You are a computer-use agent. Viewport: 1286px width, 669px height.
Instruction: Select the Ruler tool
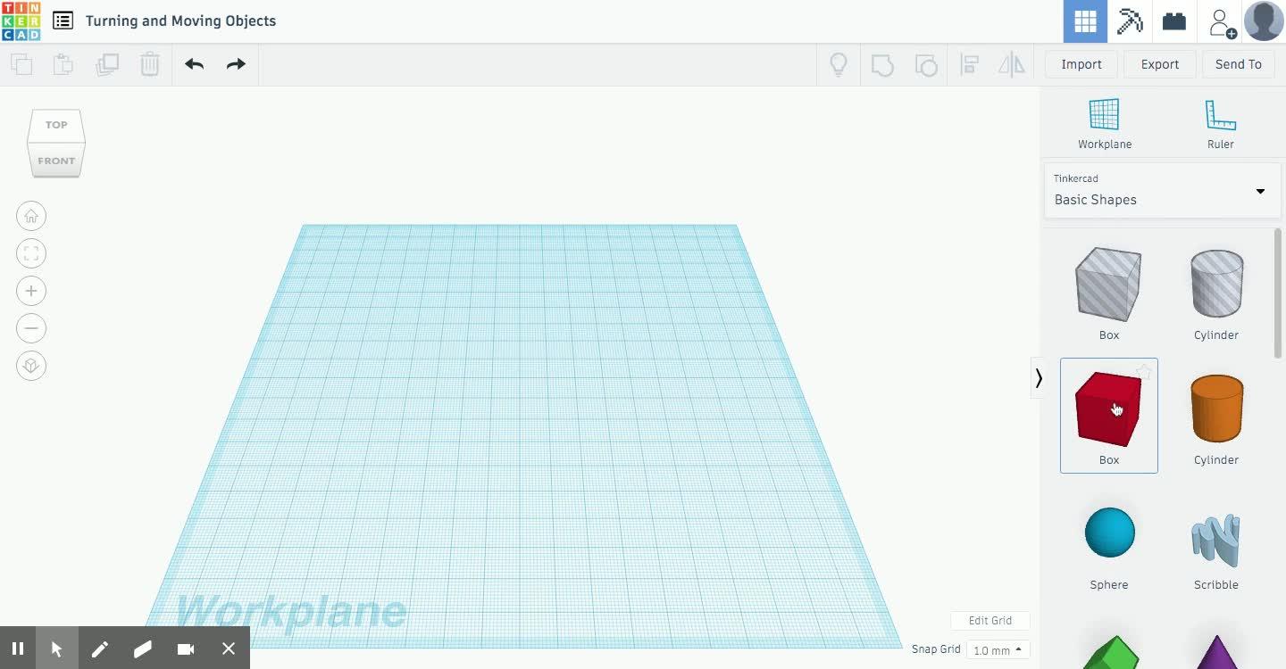point(1220,124)
